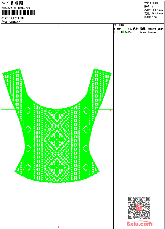Select the '生产作业图' worksheet title
Image resolution: width=165 pixels, height=229 pixels.
(x=13, y=3)
